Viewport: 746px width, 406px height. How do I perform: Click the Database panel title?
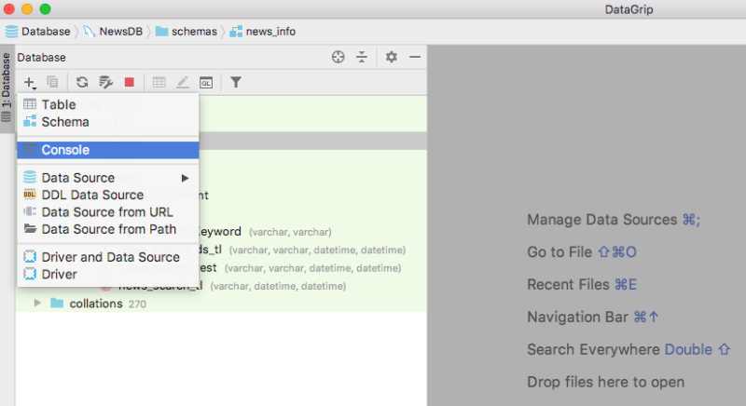coord(41,58)
